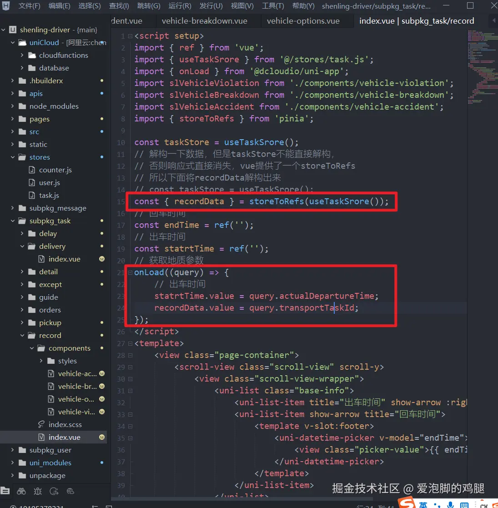Click the code minimap overview
498x508 pixels.
(482, 67)
